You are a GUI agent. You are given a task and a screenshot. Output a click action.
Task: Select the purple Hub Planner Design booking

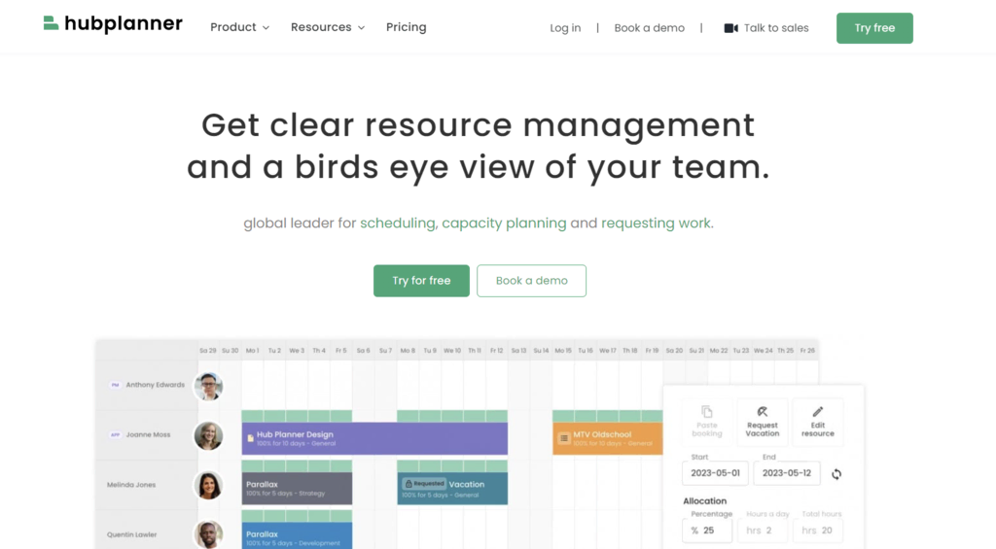pos(374,438)
